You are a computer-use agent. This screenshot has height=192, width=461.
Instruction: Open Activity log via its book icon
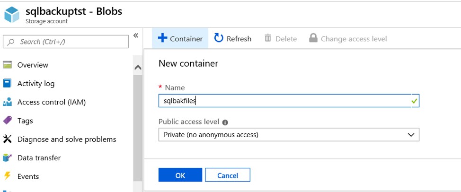click(7, 83)
